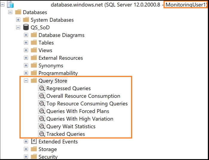
Task: Select the Views tree item
Action: pyautogui.click(x=45, y=50)
